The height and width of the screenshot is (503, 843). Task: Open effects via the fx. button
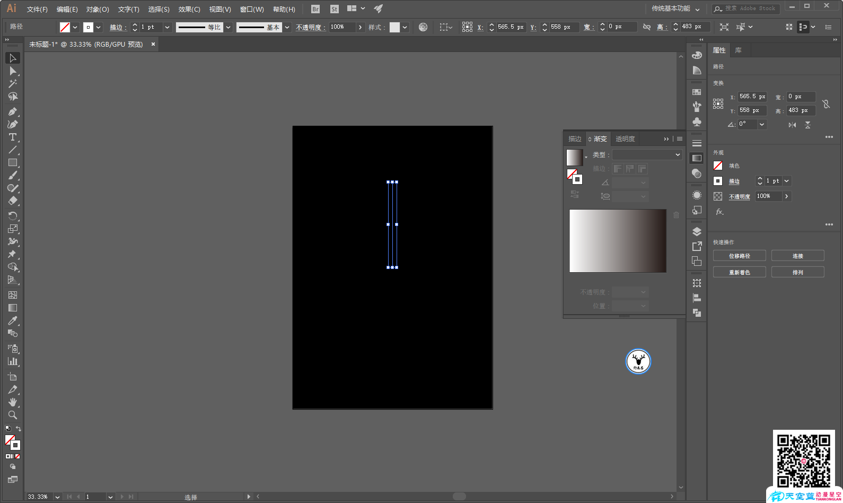click(x=719, y=212)
